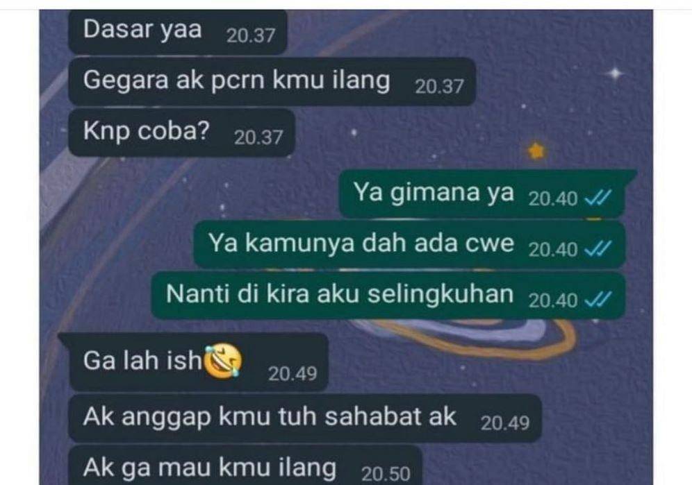
Task: Select the "Ak ga mau kmu ilang" message
Action: click(x=245, y=466)
